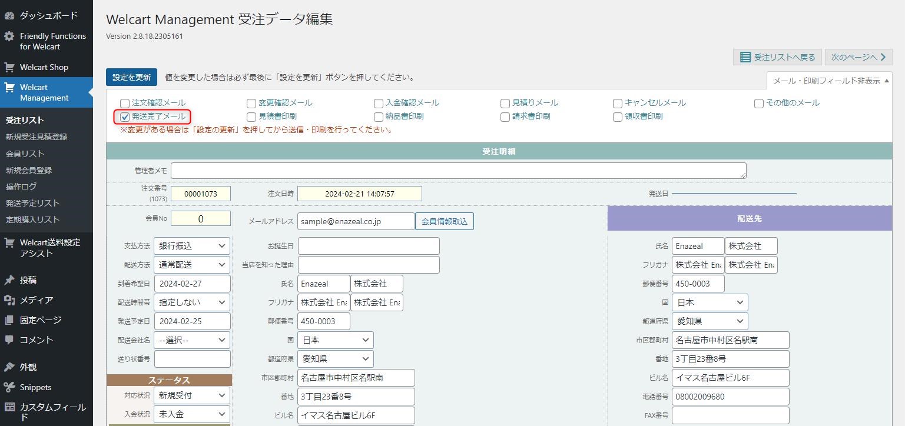Open the 支払方法 dropdown showing 銀行振込

coord(192,246)
